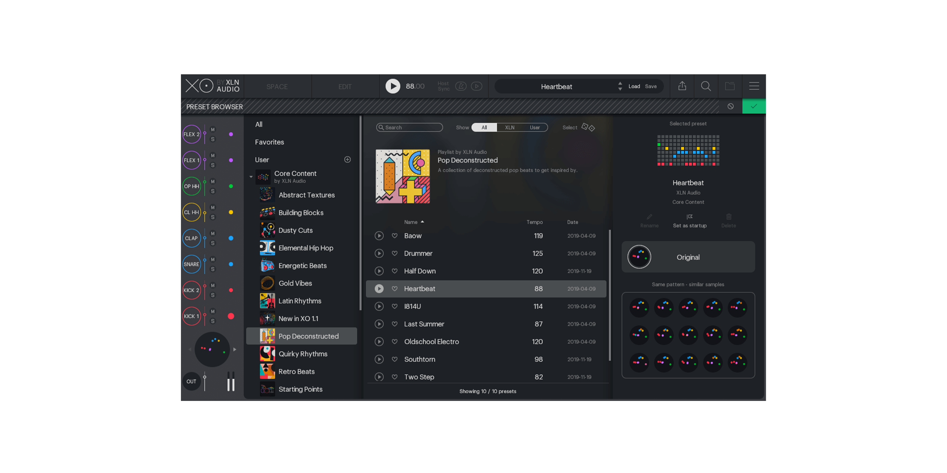Show only XLN presets
The width and height of the screenshot is (947, 473).
(509, 127)
